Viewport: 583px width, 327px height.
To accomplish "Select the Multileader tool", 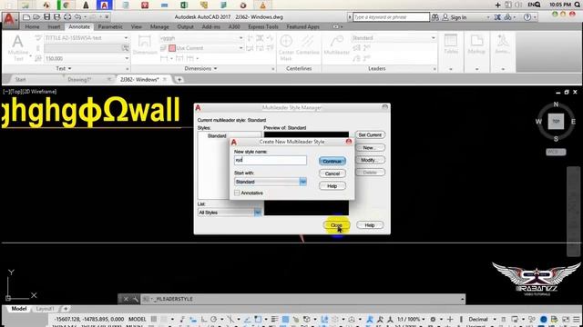I will pos(336,45).
